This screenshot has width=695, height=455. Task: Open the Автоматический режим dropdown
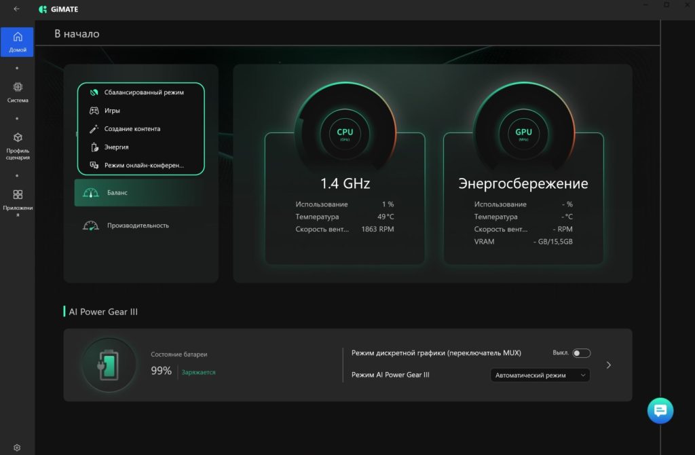tap(540, 375)
